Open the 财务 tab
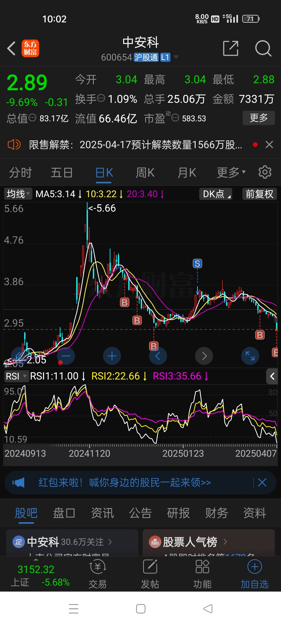This screenshot has width=281, height=626. 216,513
